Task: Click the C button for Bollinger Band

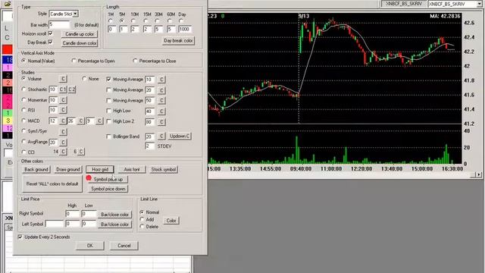Action: 161,136
